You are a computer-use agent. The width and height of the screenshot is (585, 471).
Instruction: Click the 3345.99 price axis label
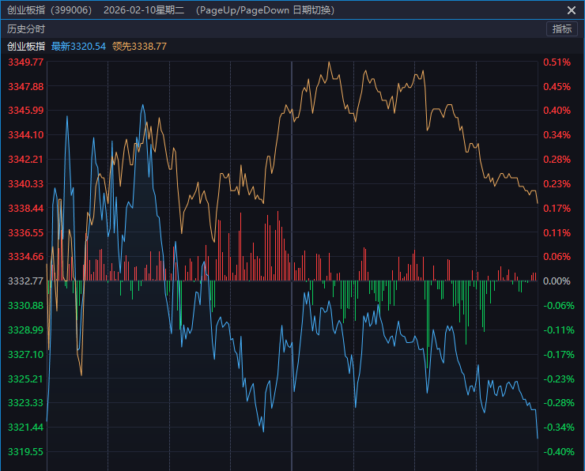coord(25,110)
